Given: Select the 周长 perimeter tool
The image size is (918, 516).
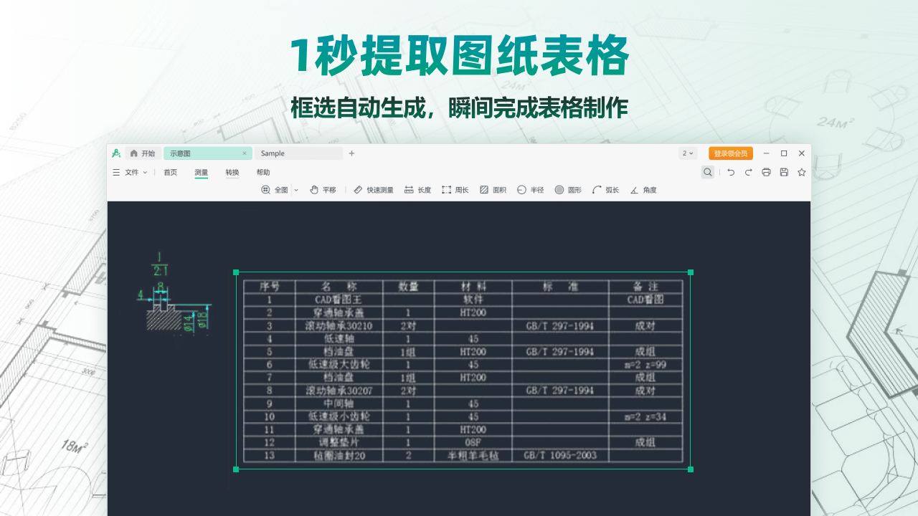Looking at the screenshot, I should [455, 190].
